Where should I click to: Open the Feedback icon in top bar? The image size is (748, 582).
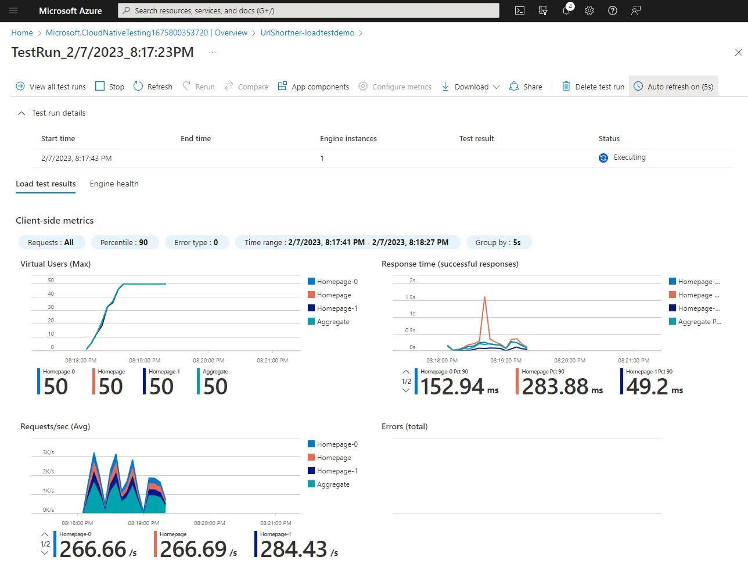[636, 10]
